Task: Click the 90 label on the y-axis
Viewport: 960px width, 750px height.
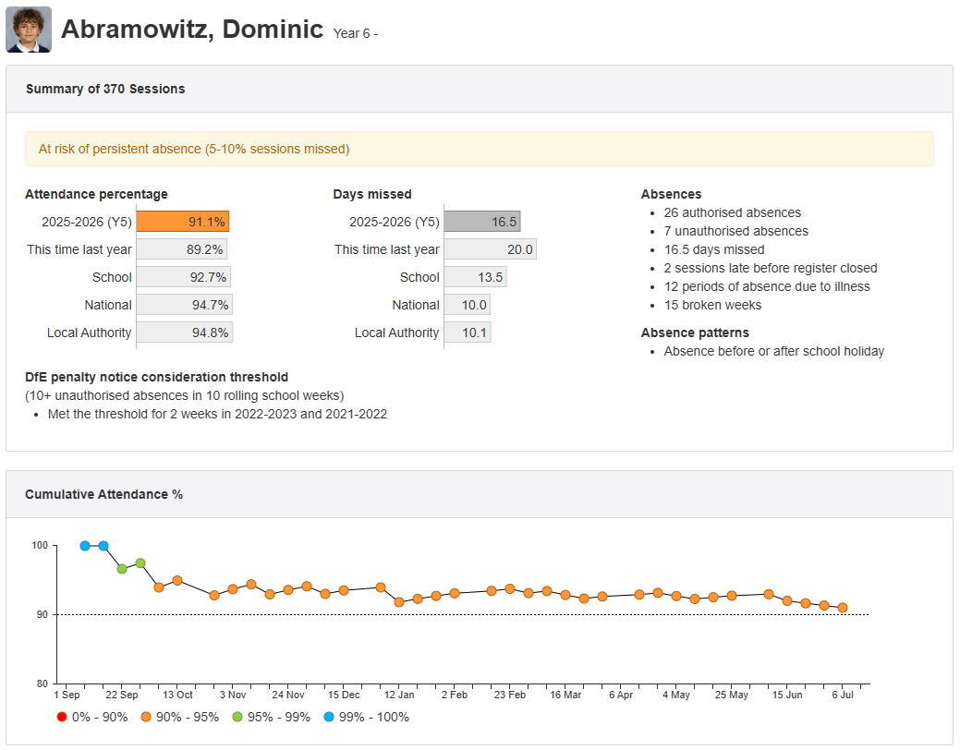Action: click(42, 615)
